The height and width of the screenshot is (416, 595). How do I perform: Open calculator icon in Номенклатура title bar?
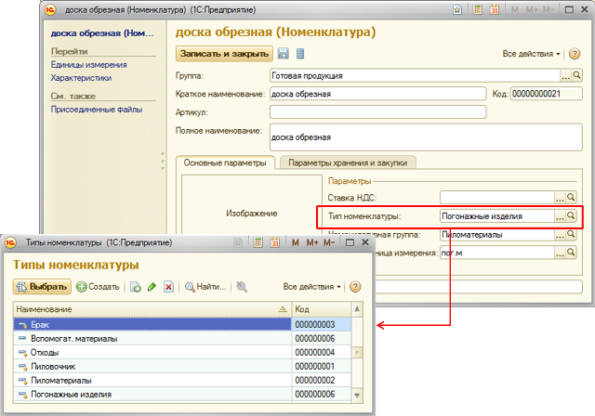[477, 9]
